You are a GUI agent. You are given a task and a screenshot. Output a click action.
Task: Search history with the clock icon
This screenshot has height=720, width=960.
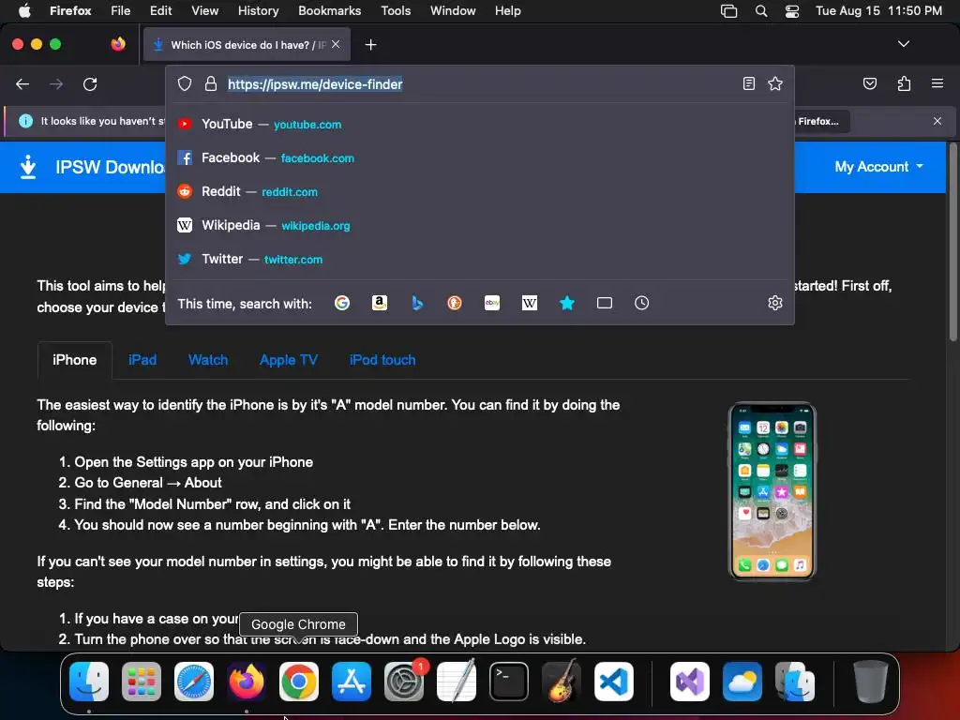641,303
